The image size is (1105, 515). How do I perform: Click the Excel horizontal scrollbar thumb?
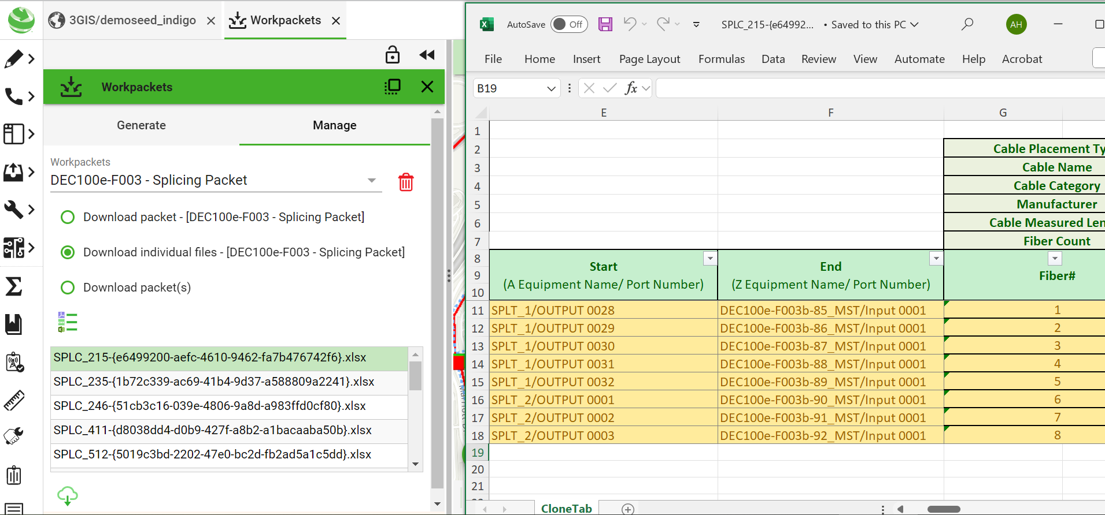click(943, 509)
